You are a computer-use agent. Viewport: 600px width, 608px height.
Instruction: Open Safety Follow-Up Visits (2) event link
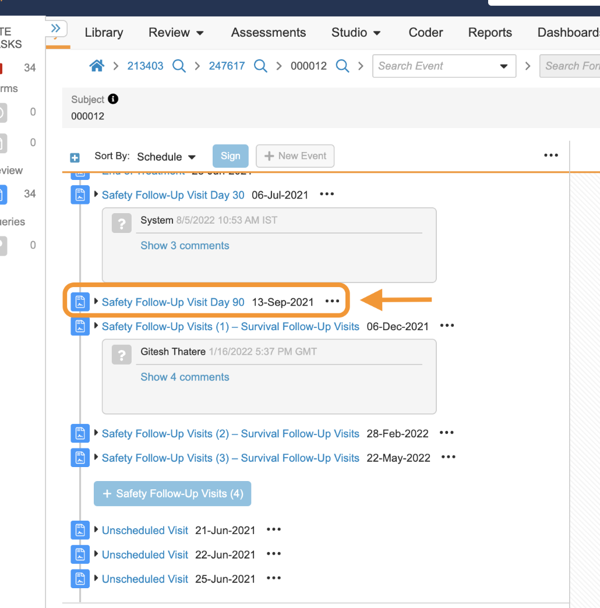pyautogui.click(x=230, y=433)
